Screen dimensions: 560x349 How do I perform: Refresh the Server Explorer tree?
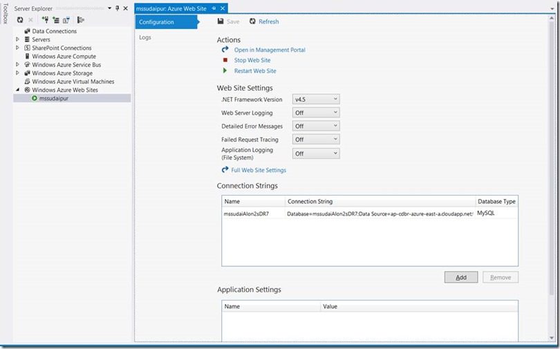[20, 20]
